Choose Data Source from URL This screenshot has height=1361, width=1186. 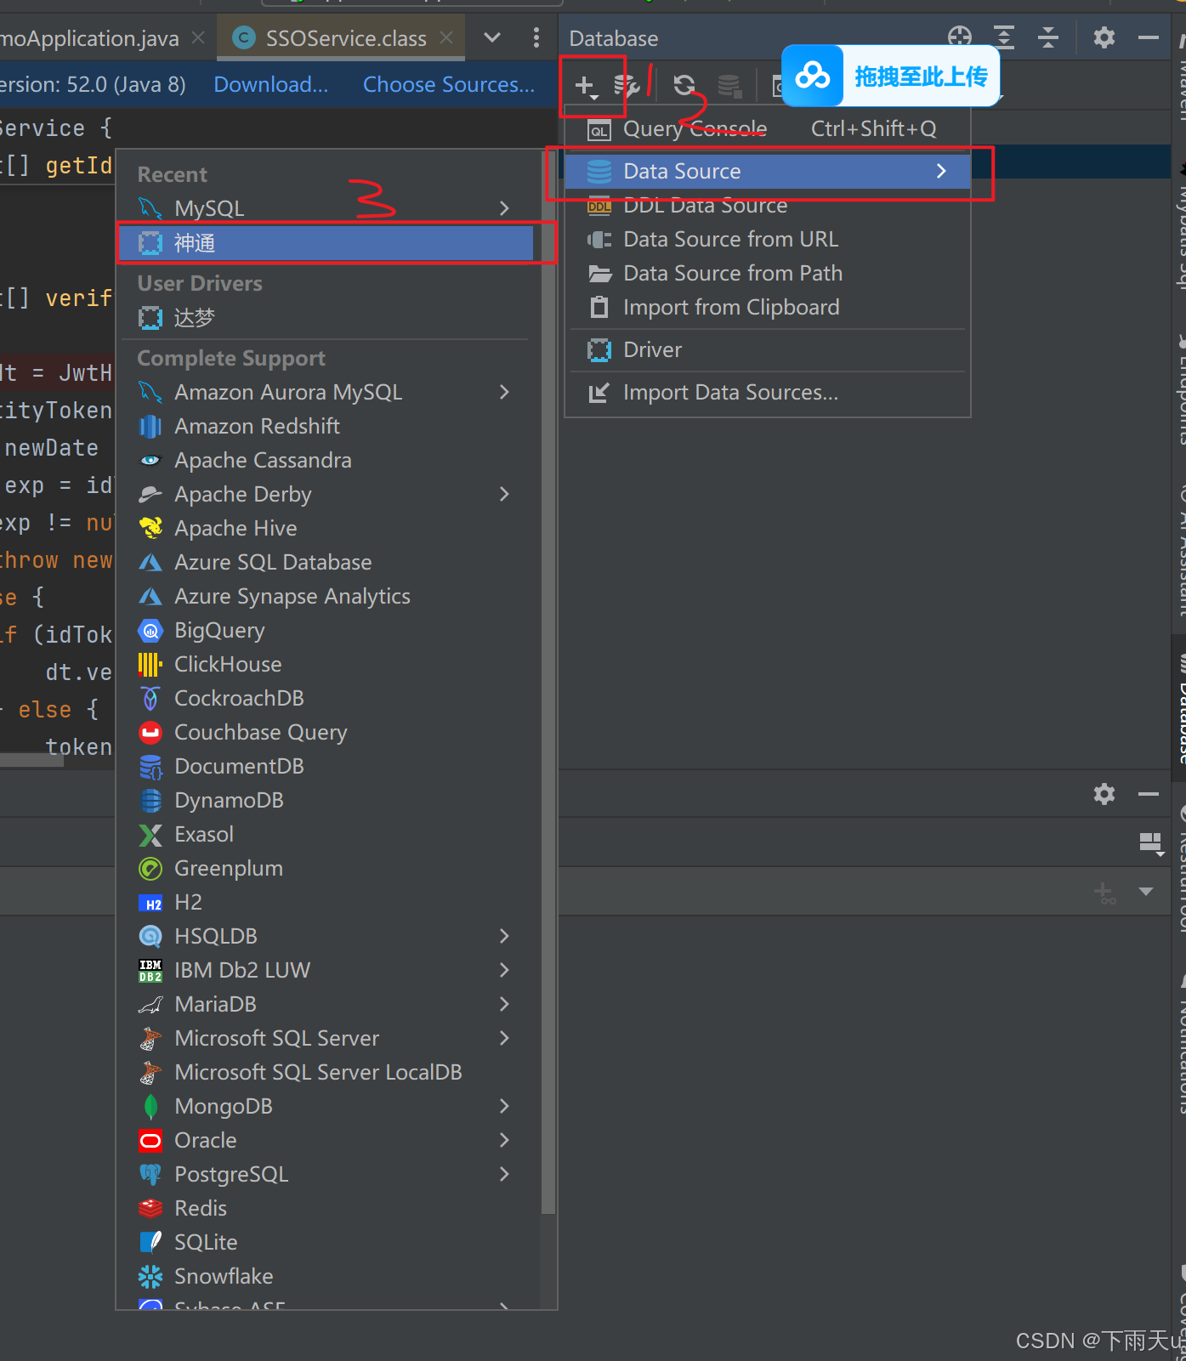[x=768, y=239]
